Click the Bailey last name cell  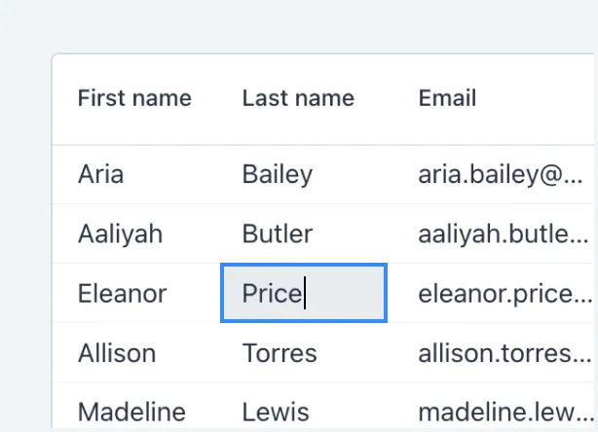pyautogui.click(x=278, y=175)
